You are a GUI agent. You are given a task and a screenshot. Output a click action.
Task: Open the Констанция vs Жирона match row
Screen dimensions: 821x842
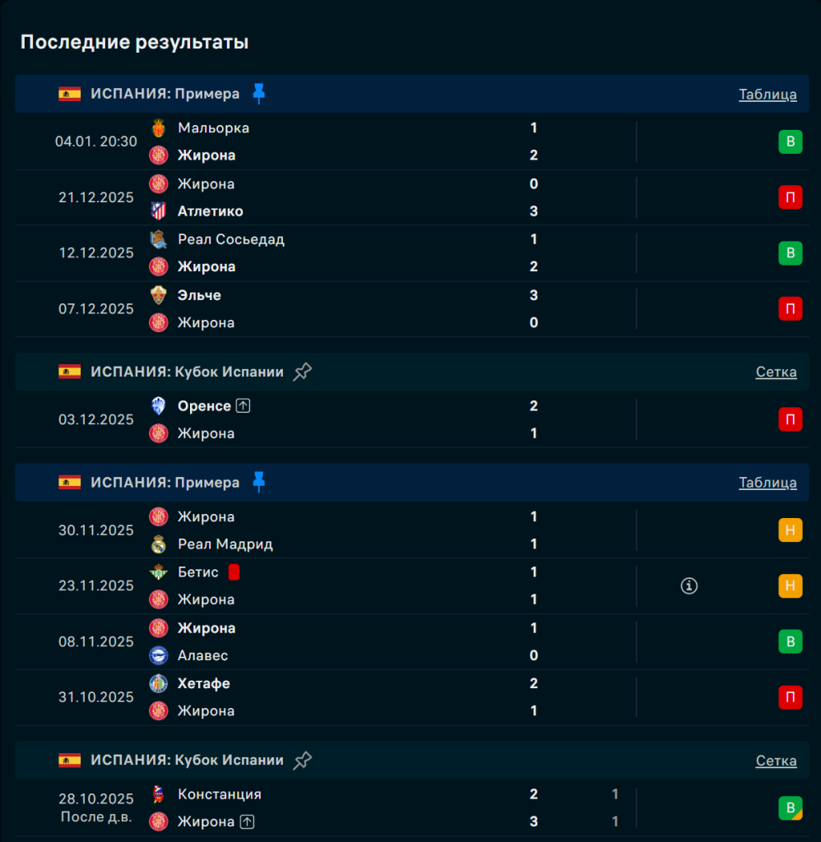point(370,808)
